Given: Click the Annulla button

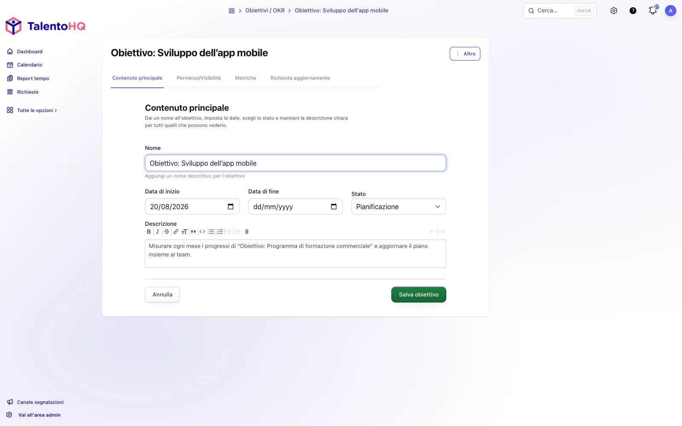Looking at the screenshot, I should click(x=162, y=295).
